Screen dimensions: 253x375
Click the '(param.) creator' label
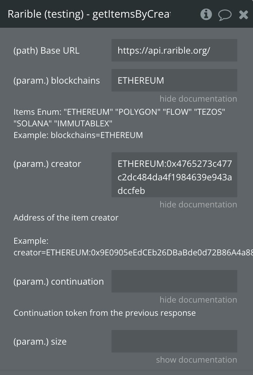point(47,164)
